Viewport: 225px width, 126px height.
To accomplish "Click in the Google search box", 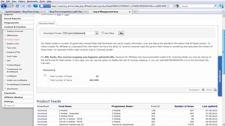I will pos(197,6).
